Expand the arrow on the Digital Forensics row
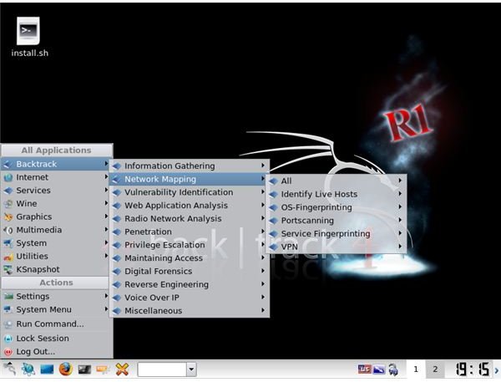The height and width of the screenshot is (382, 501). [263, 271]
